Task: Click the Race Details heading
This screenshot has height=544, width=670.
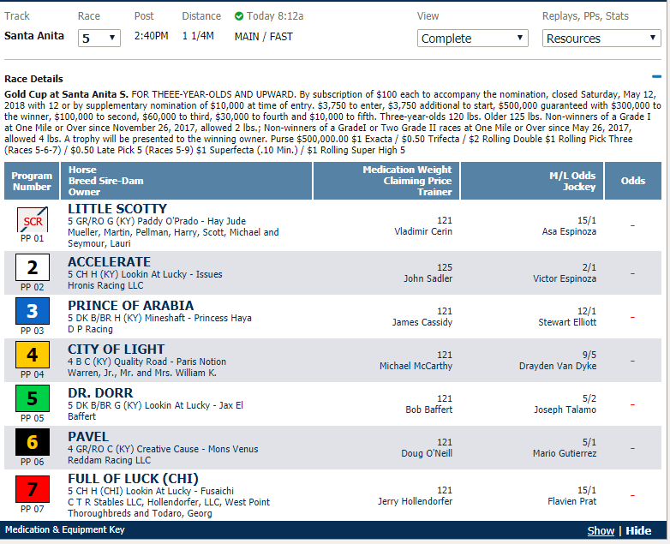Action: point(33,79)
